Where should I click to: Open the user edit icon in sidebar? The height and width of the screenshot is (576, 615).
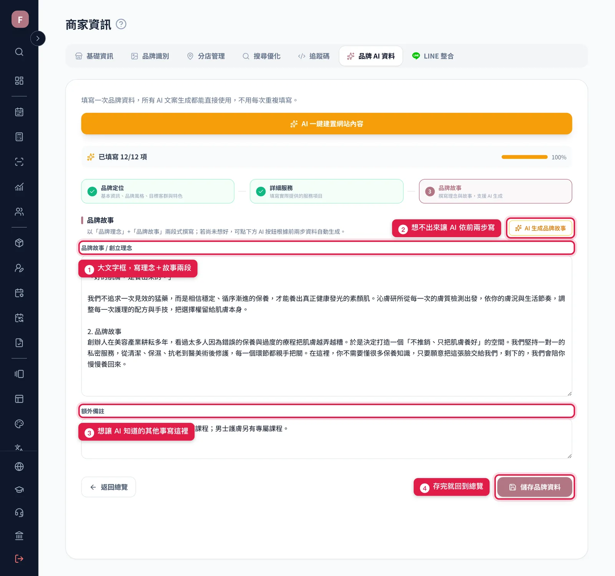(19, 268)
